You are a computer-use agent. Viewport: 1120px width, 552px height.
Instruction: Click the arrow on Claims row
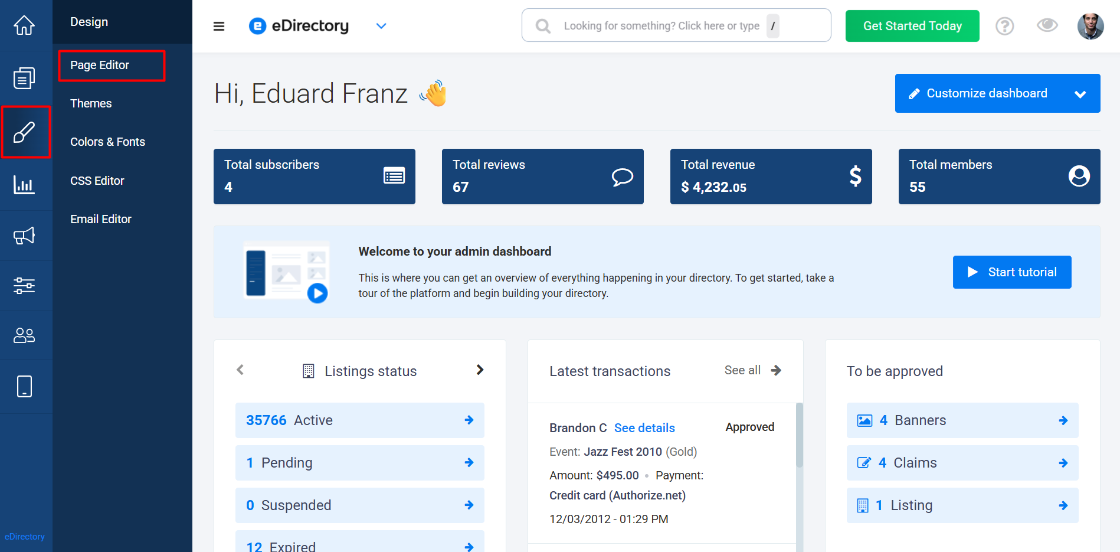(x=1063, y=463)
